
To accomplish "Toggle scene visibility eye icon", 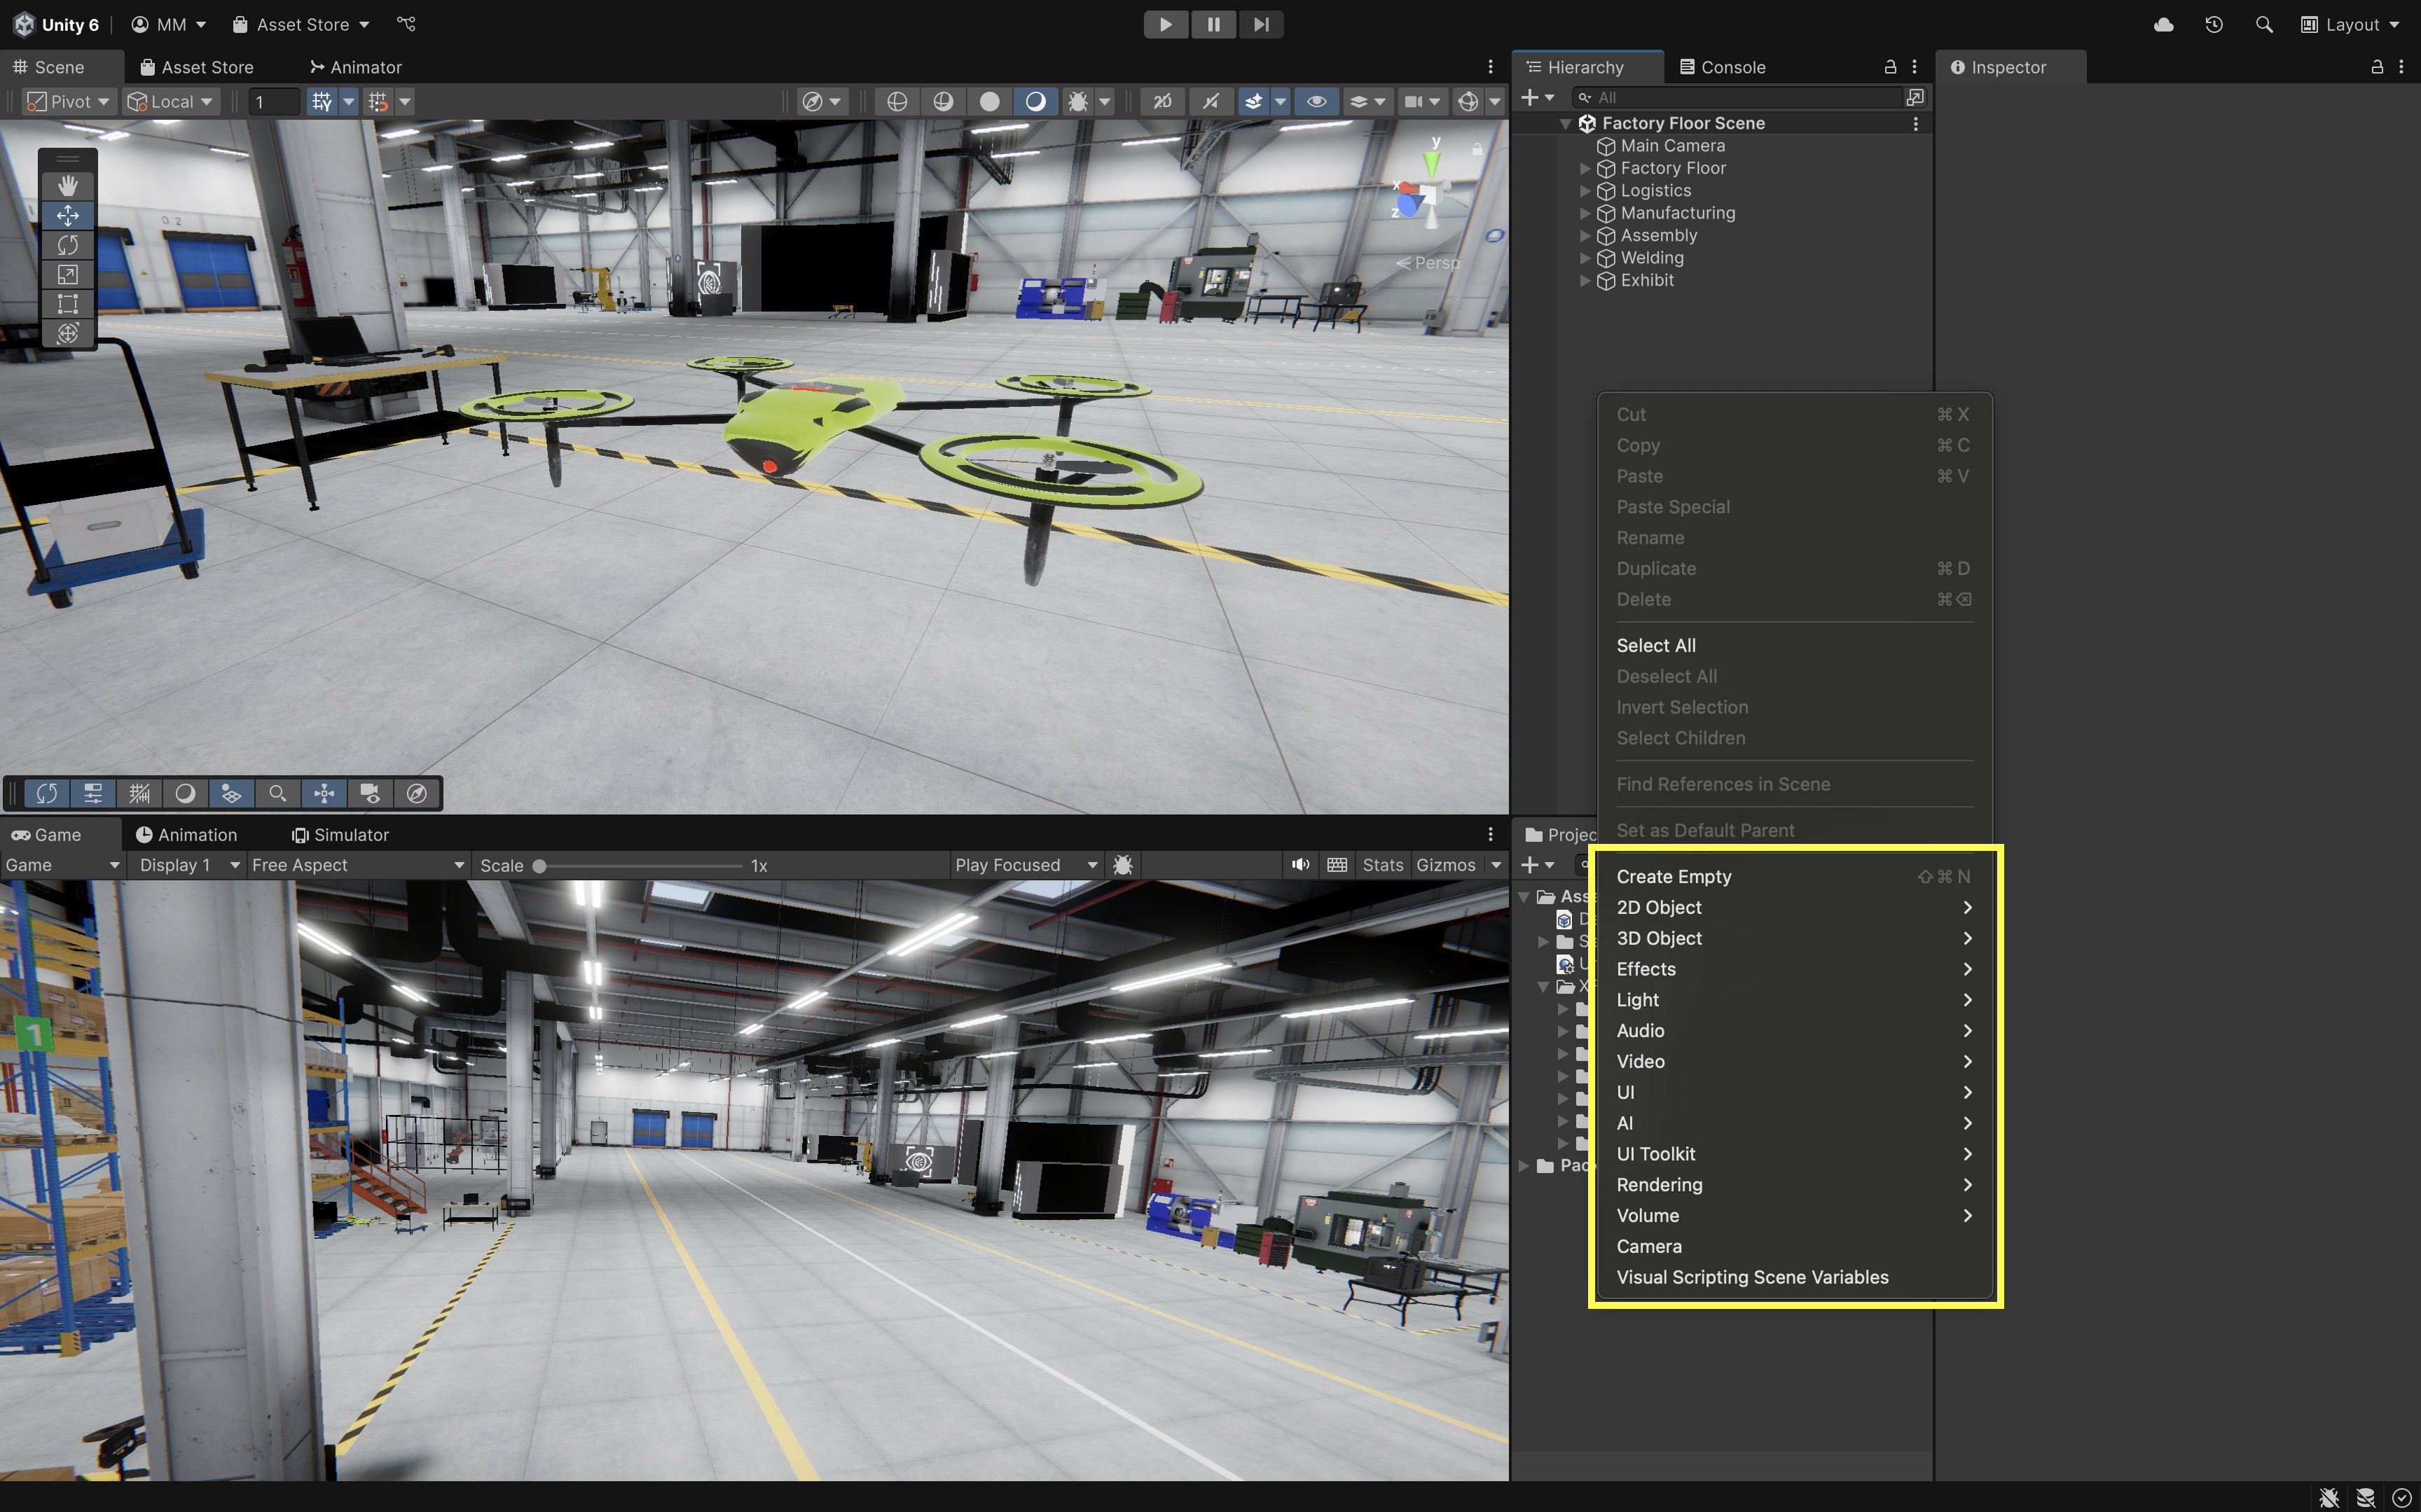I will (1316, 101).
